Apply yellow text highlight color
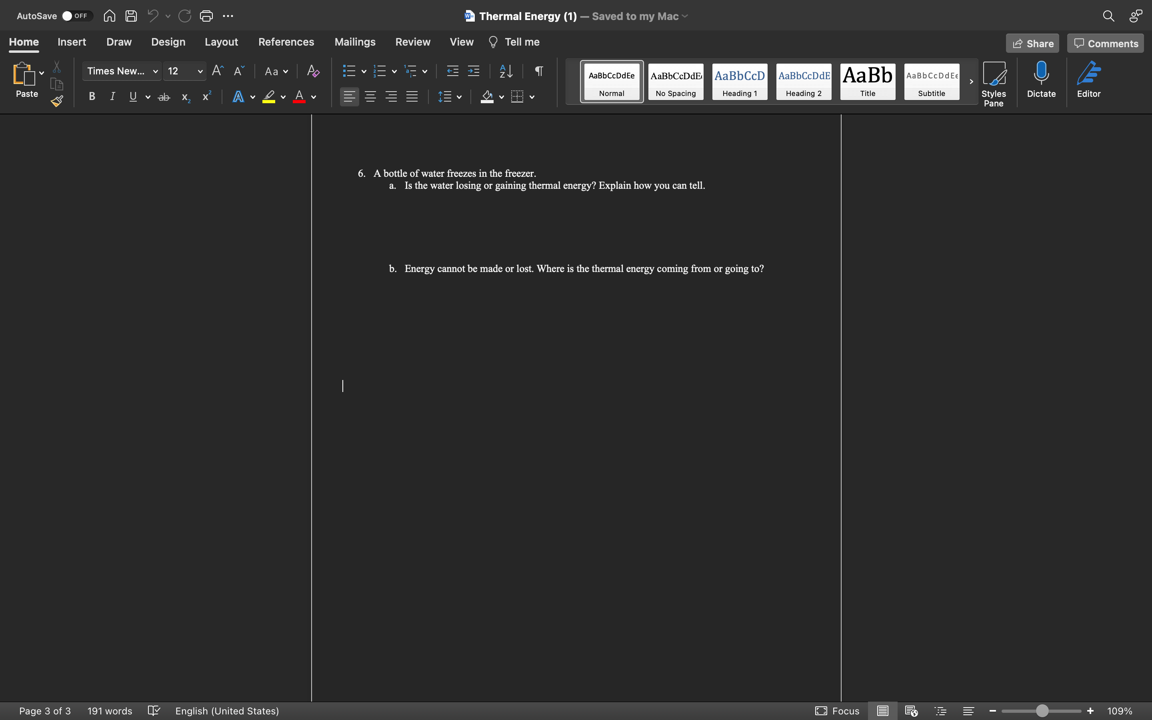Screen dimensions: 1152x720 pos(268,97)
